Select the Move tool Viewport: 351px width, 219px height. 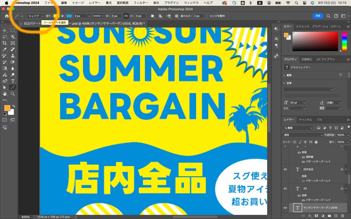[5, 30]
